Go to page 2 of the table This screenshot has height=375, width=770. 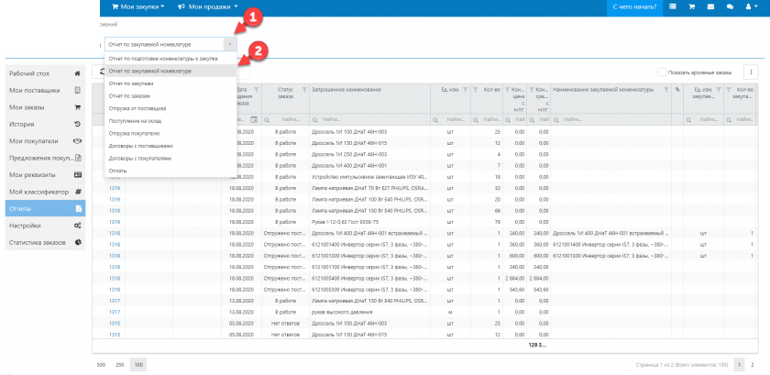point(753,364)
